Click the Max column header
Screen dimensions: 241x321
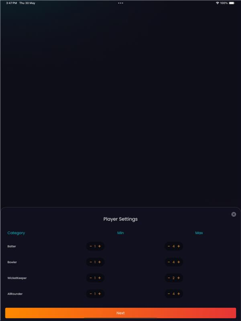pos(199,233)
